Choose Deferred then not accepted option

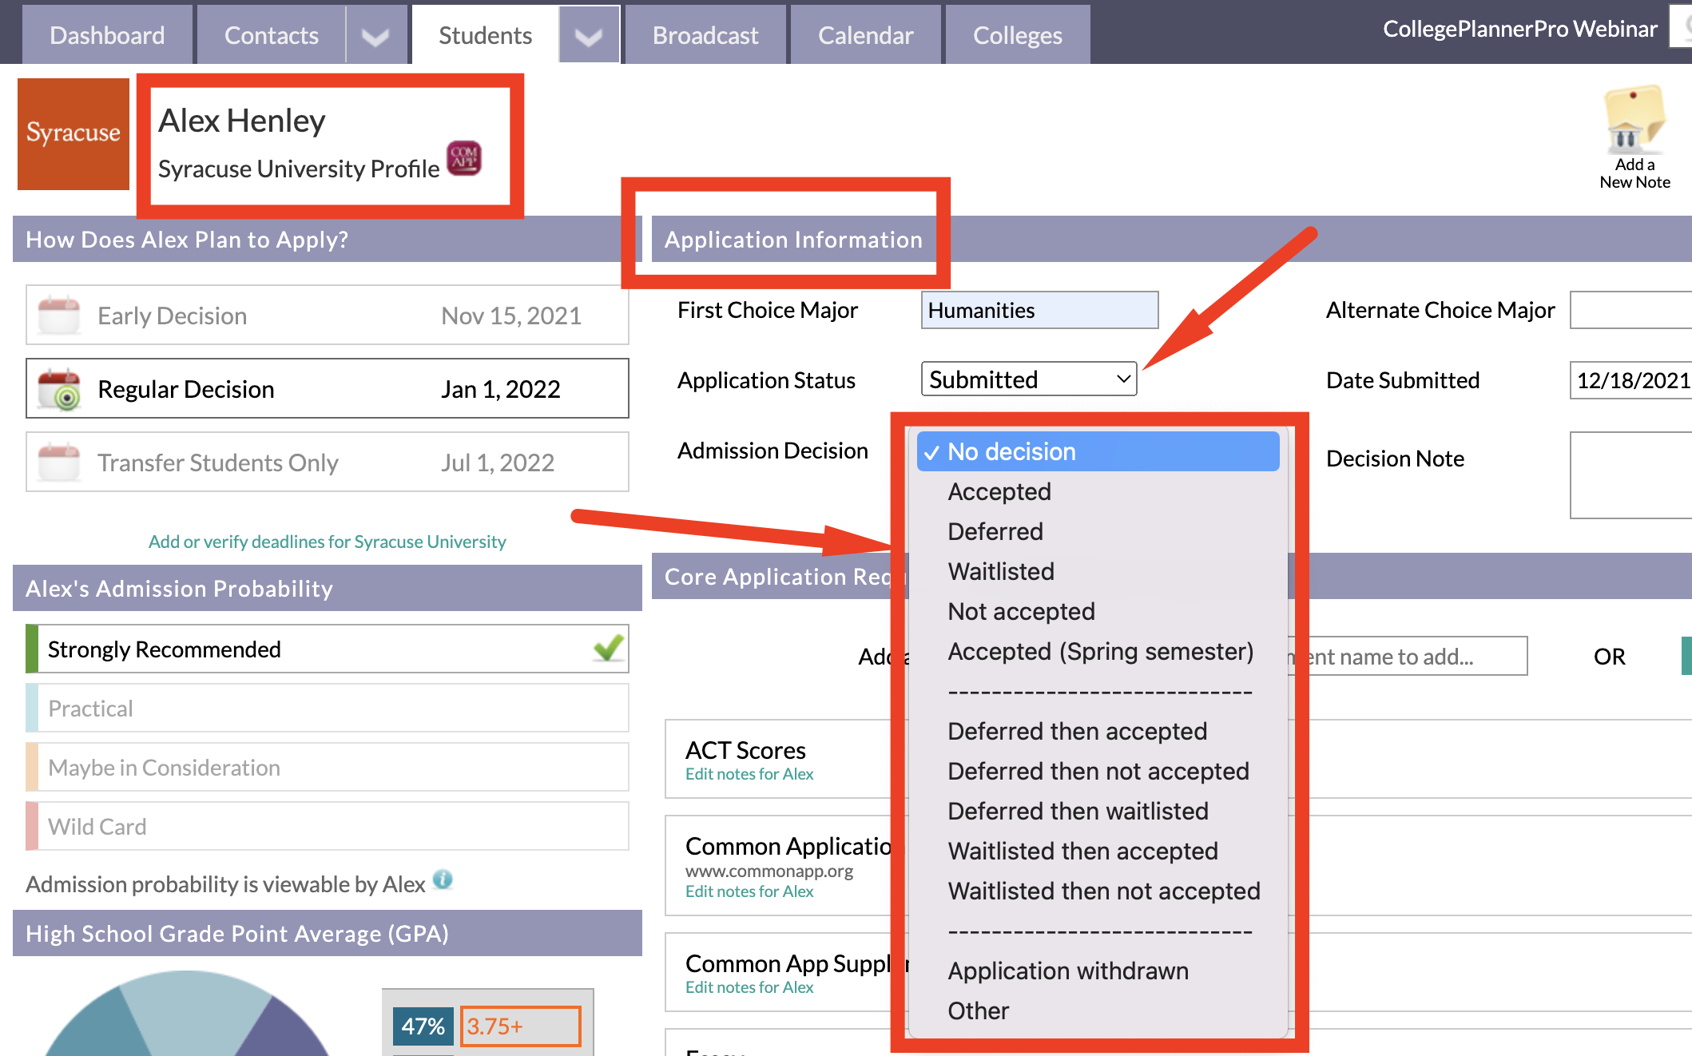coord(1098,771)
